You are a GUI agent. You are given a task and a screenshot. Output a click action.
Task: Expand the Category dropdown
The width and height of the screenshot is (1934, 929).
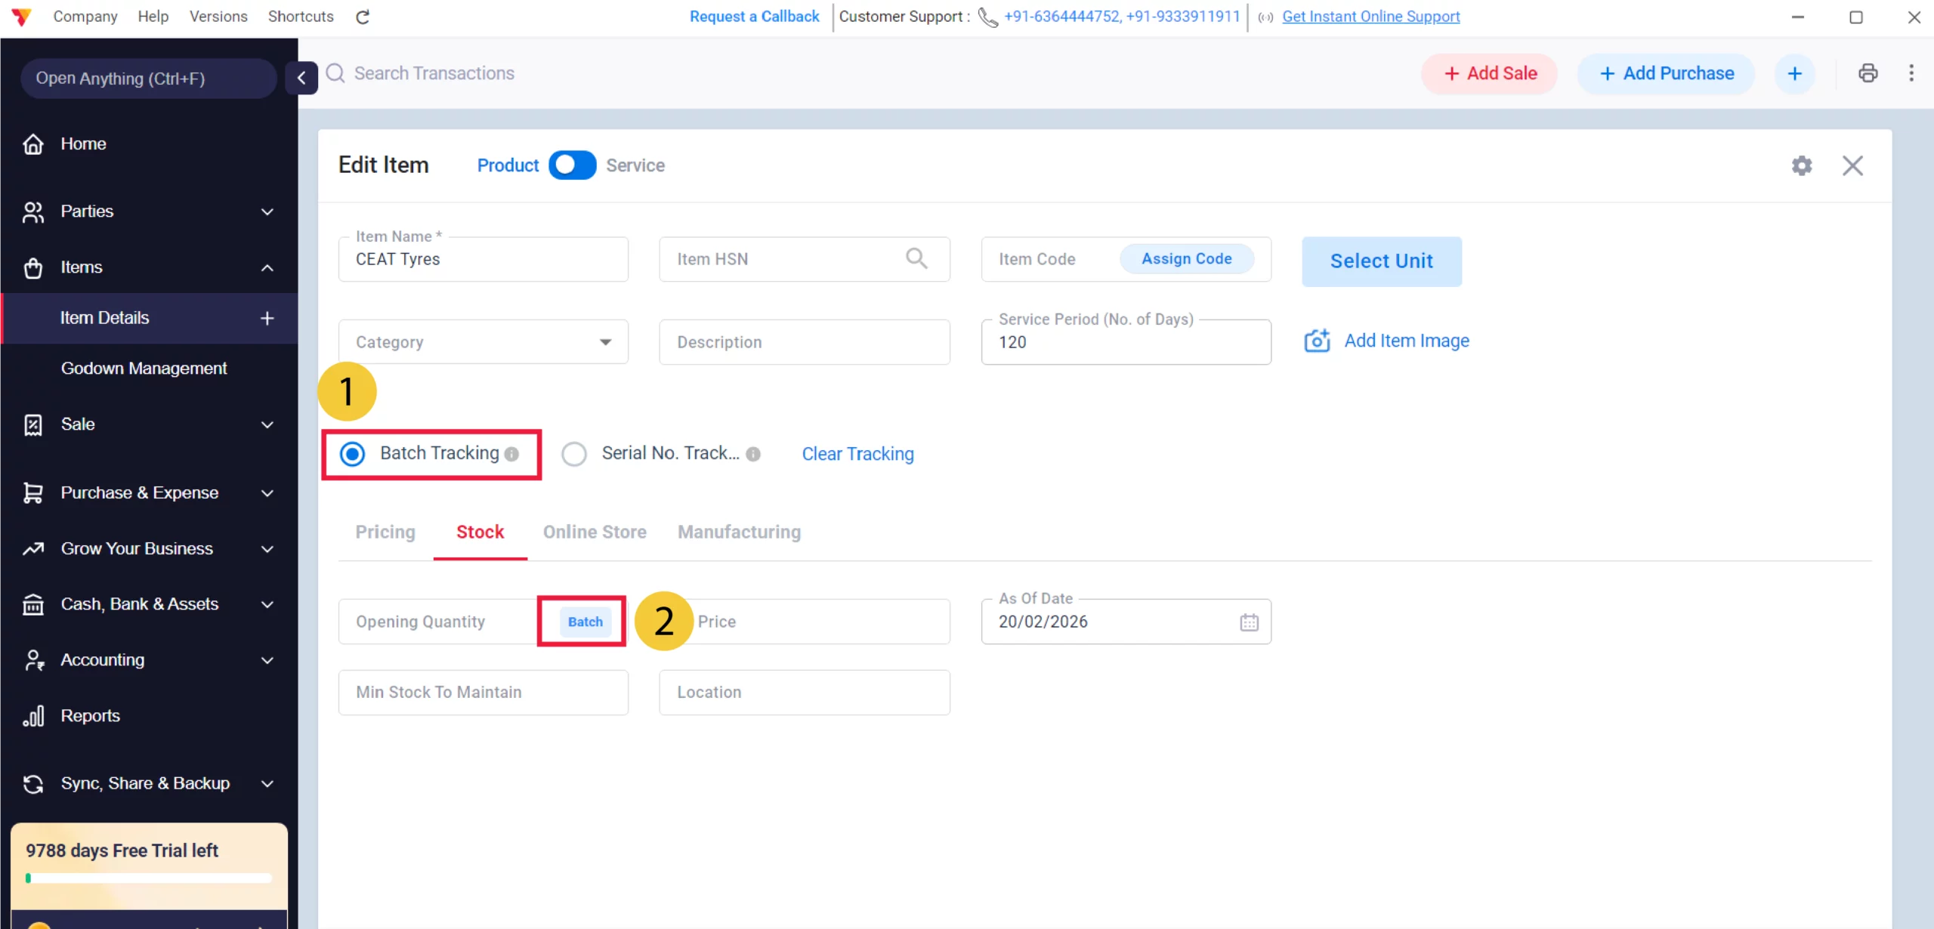[604, 341]
